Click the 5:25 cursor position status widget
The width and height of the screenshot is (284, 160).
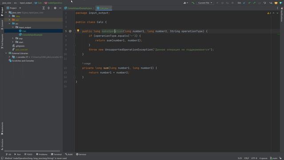pyautogui.click(x=240, y=158)
